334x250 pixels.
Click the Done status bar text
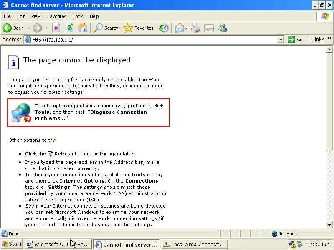[14, 234]
